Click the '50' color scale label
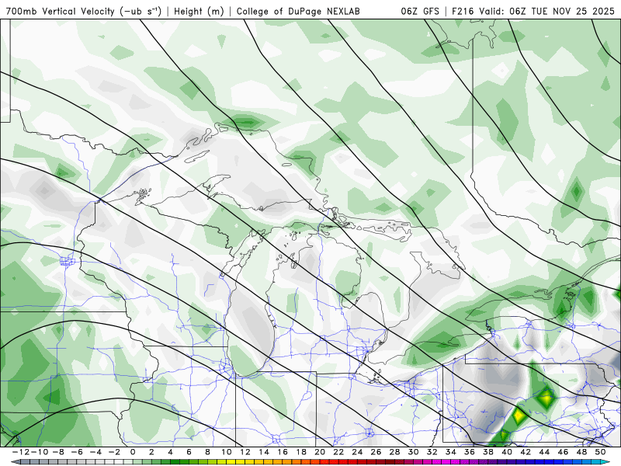Viewport: 621px width, 466px height. [x=600, y=452]
